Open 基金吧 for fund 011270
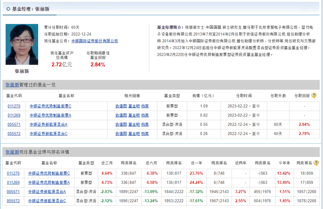 click(x=134, y=106)
